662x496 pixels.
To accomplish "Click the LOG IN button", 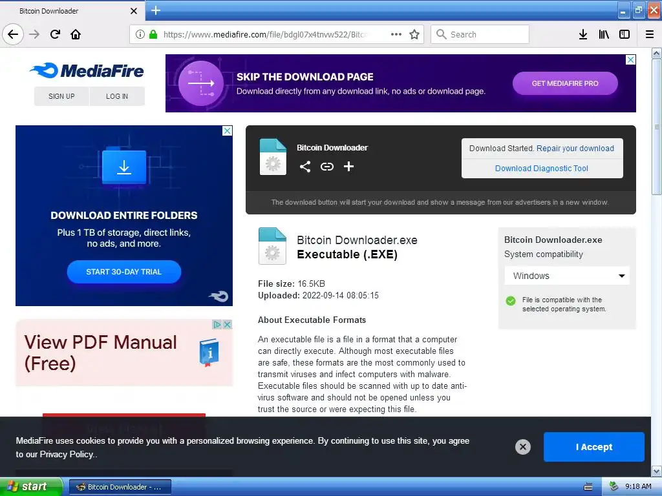I will (x=117, y=96).
